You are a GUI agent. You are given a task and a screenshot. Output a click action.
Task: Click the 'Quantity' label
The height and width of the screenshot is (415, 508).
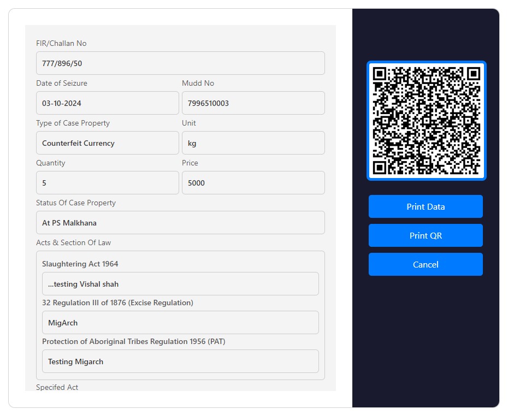click(x=51, y=163)
